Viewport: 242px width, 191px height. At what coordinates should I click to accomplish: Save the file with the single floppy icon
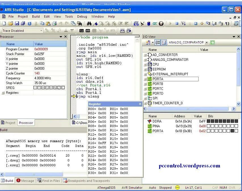click(17, 24)
